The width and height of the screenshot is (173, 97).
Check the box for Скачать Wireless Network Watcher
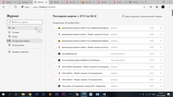[x=55, y=60]
